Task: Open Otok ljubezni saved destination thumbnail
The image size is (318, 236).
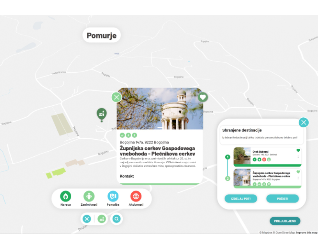Action: (242, 156)
